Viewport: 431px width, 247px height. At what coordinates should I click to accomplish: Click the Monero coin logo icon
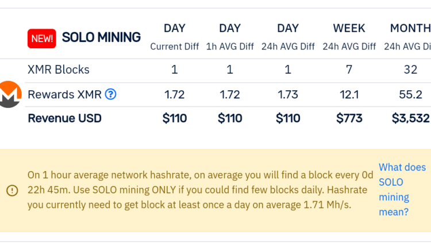click(x=9, y=94)
